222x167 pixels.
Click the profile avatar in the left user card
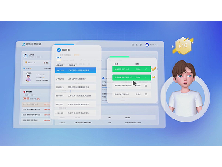pos(26,56)
